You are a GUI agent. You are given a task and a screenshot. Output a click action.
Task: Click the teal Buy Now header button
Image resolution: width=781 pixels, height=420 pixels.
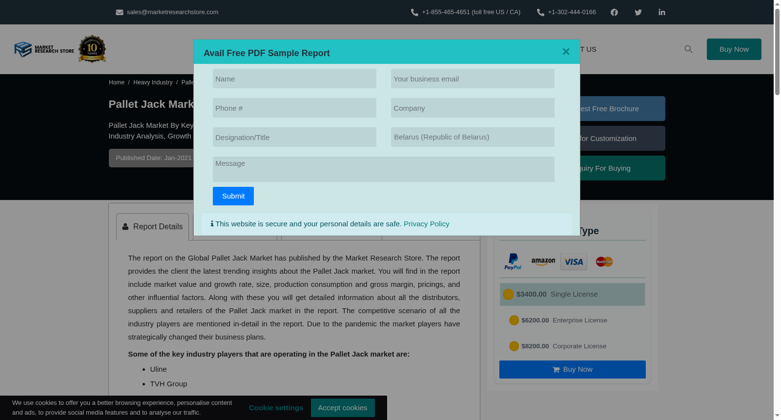point(734,49)
